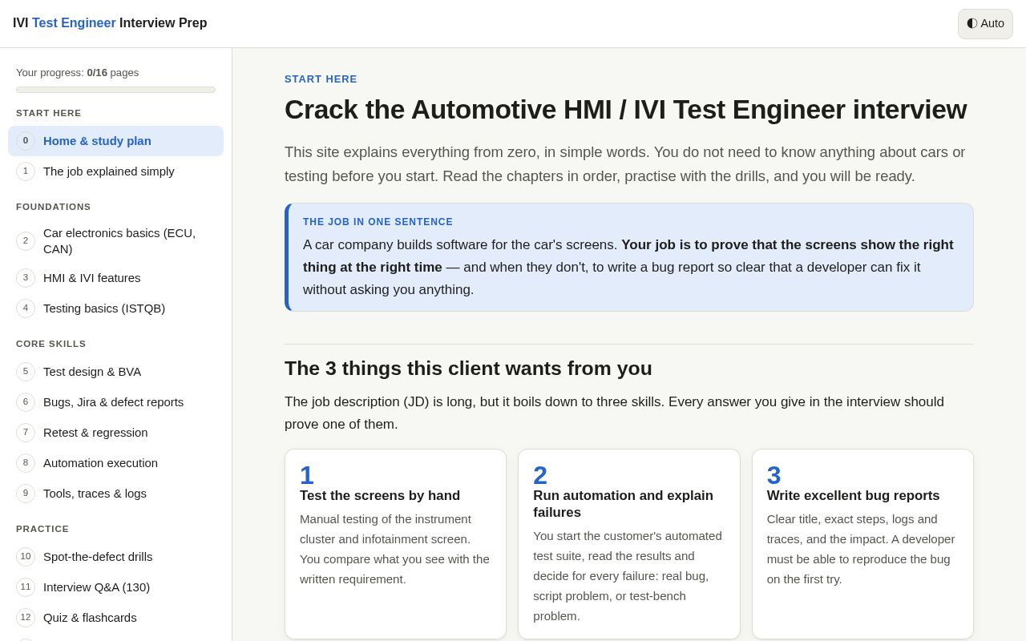Viewport: 1026px width, 641px height.
Task: Go to The job explained simply
Action: 115,171
